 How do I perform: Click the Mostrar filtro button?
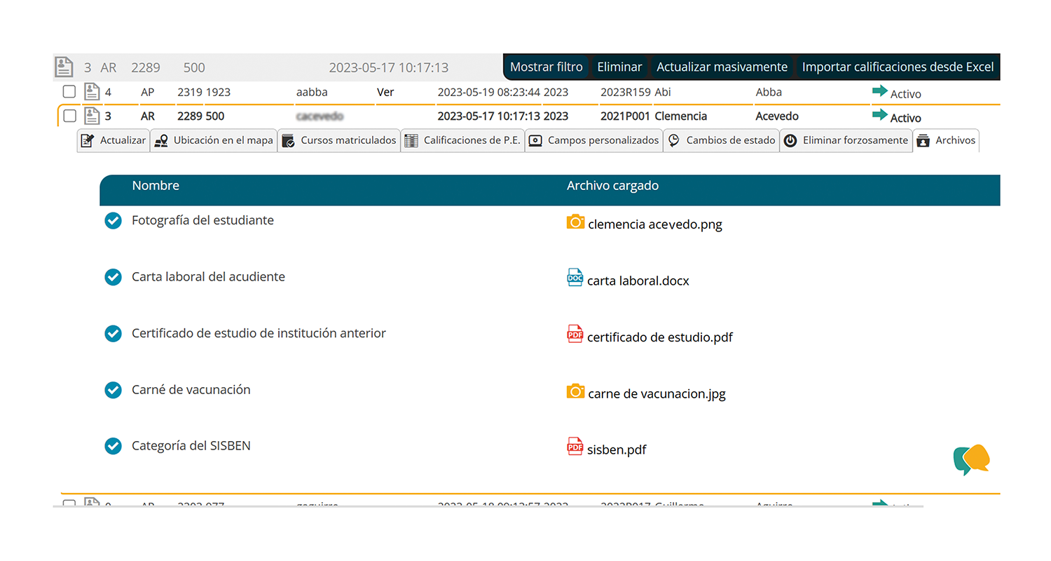pyautogui.click(x=546, y=67)
